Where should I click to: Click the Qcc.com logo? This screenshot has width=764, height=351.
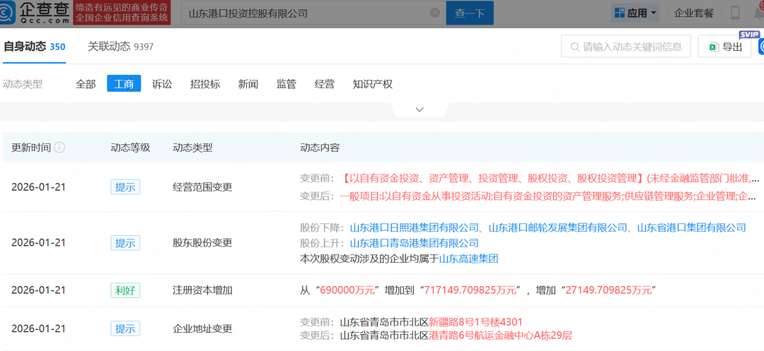37,13
